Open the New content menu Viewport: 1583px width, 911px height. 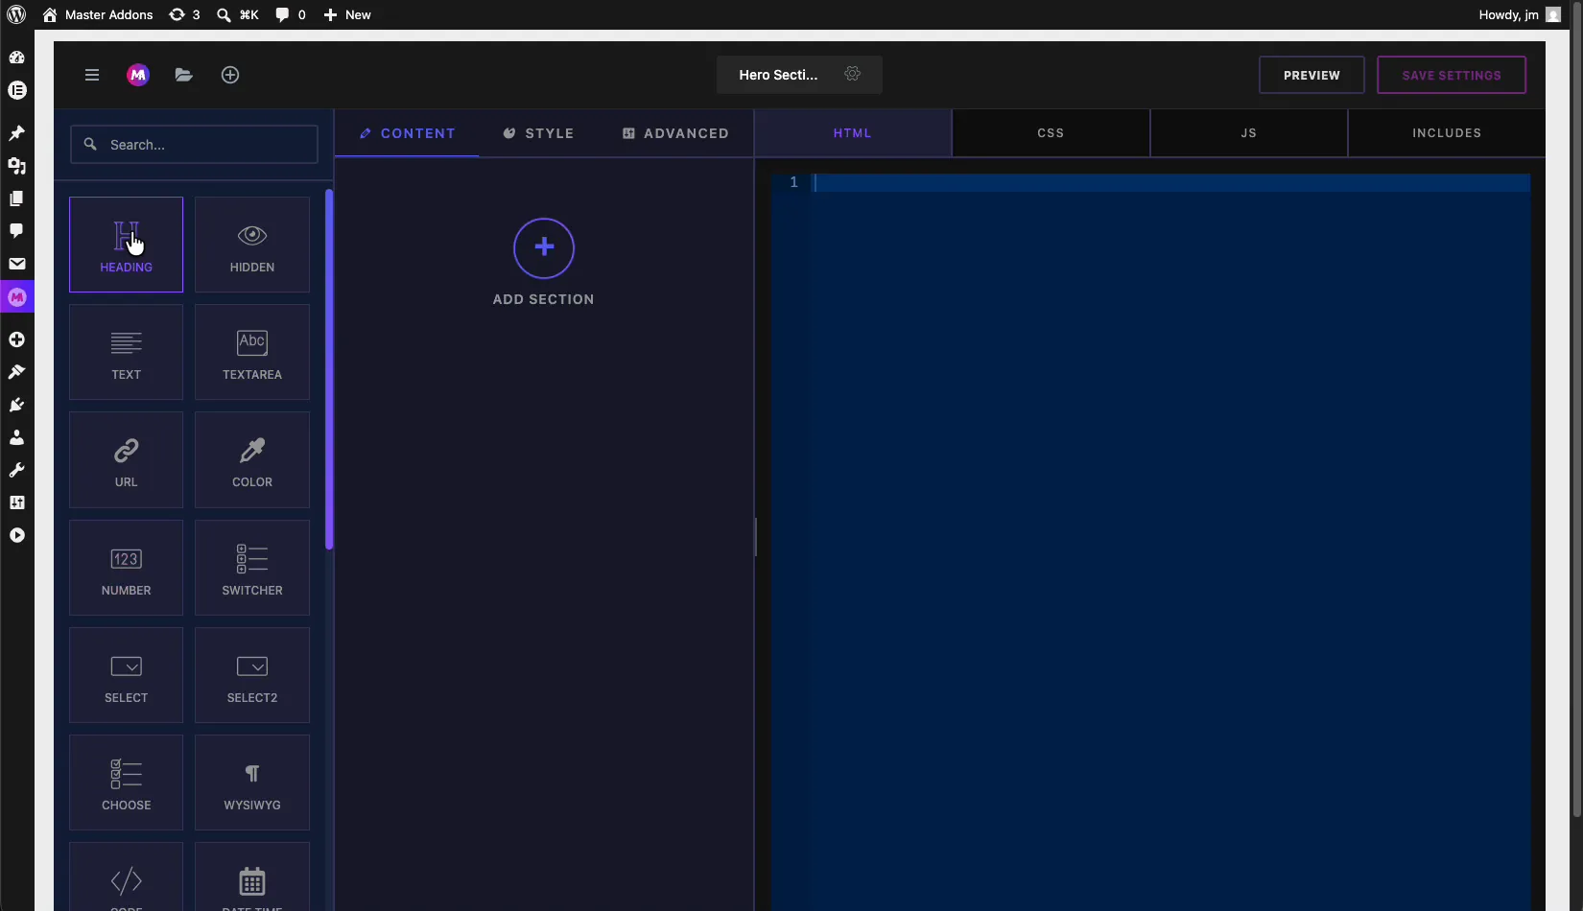click(x=347, y=14)
